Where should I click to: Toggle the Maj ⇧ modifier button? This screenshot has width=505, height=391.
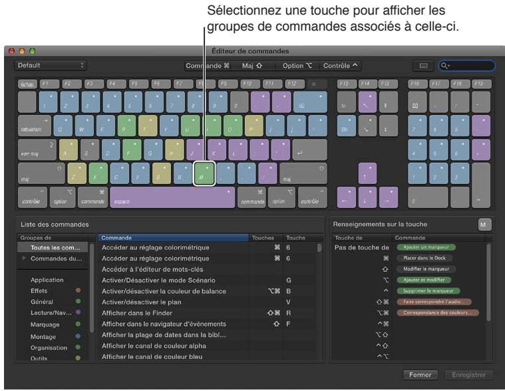252,66
